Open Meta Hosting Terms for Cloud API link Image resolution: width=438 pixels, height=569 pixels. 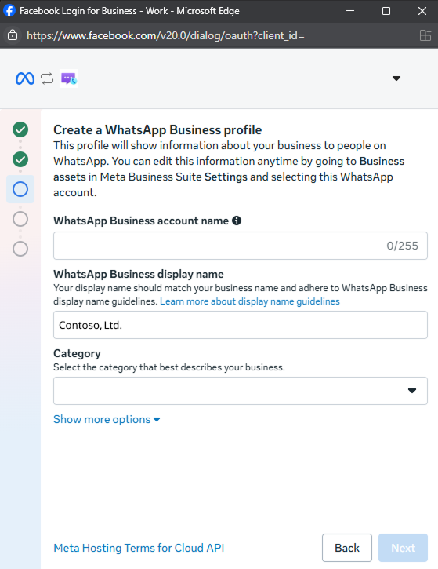coord(139,548)
